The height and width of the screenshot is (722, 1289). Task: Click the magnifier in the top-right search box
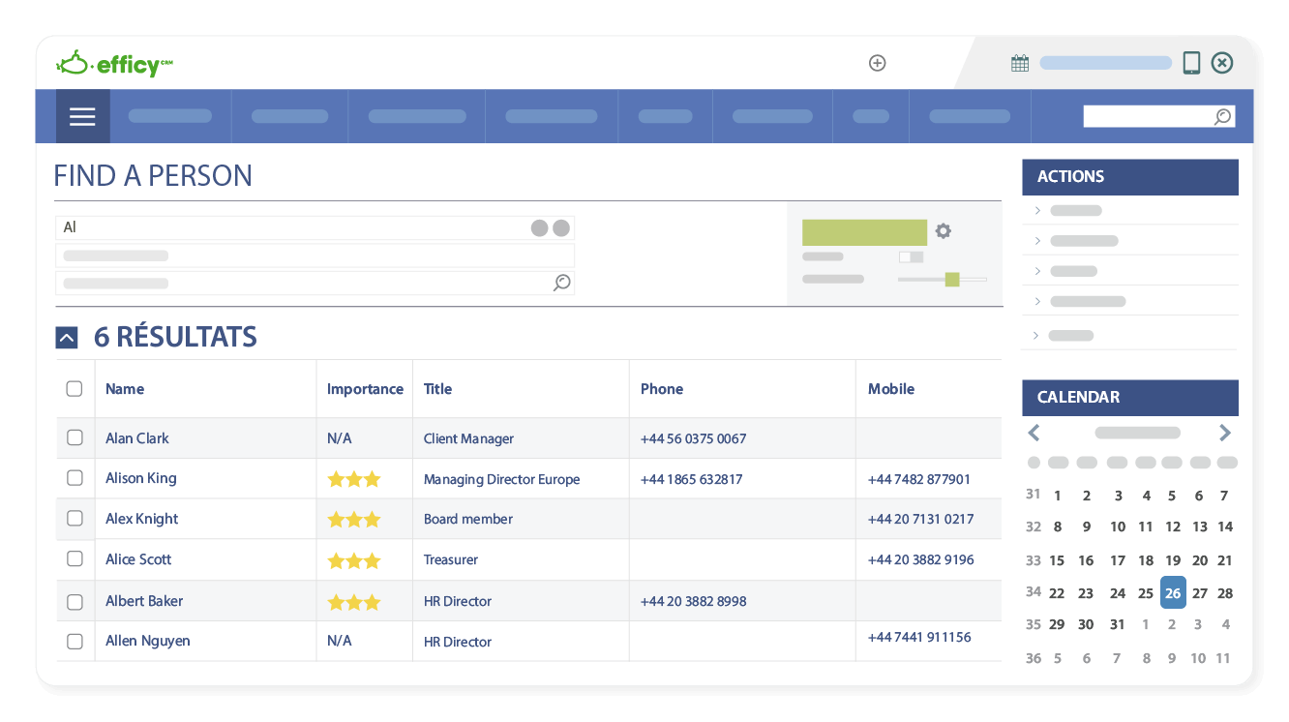[x=1222, y=116]
